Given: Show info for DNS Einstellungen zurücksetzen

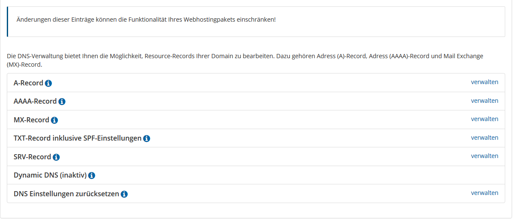Looking at the screenshot, I should (x=124, y=194).
